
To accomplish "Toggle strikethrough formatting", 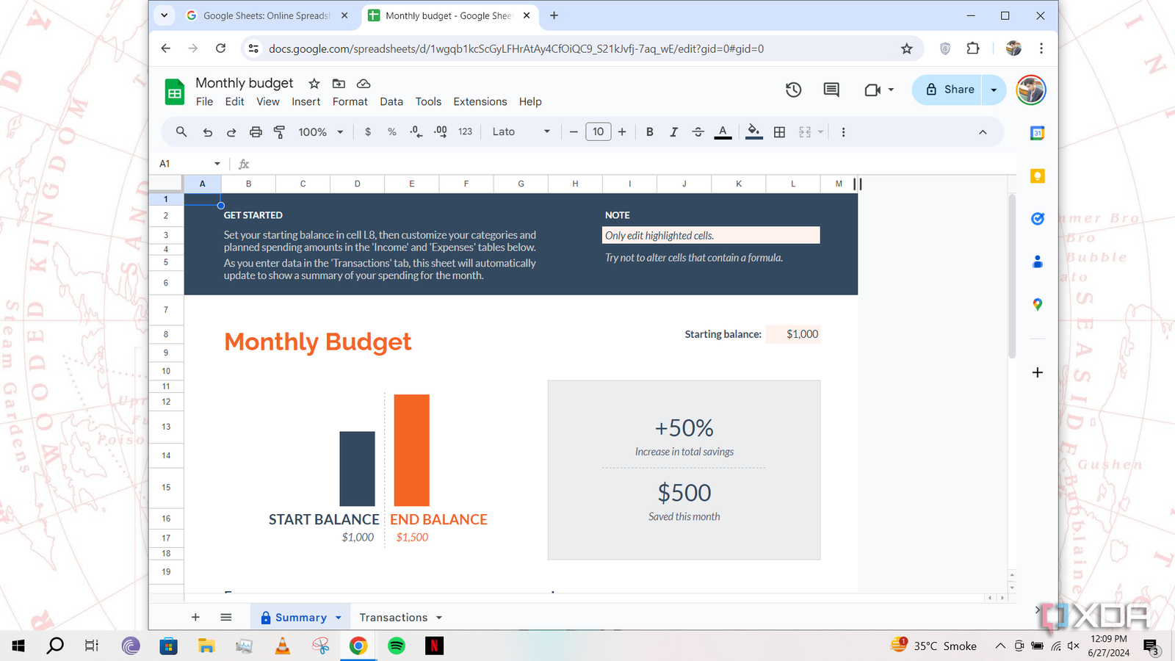I will 698,132.
